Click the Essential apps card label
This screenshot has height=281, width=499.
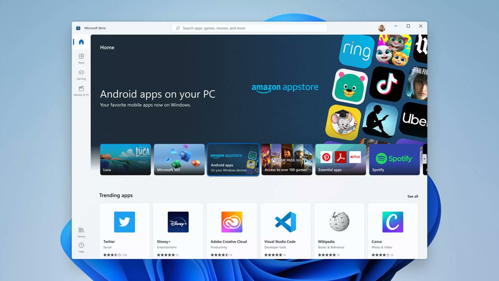click(330, 170)
